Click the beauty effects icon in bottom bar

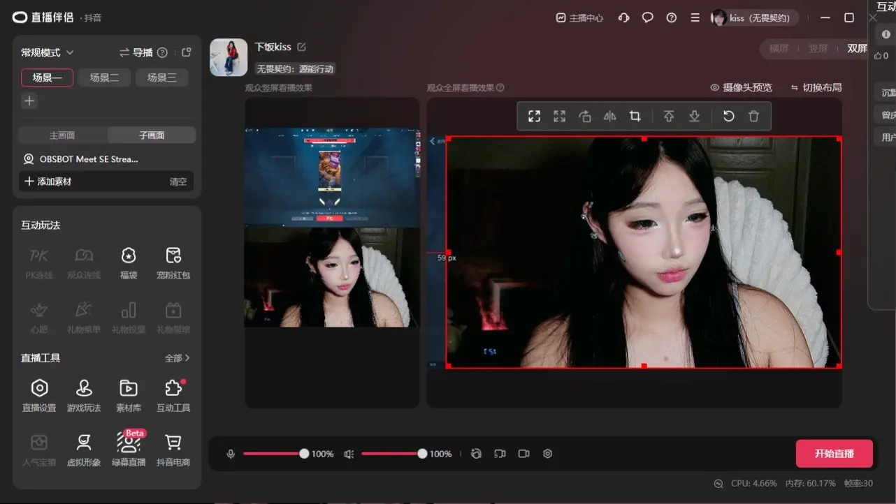476,454
